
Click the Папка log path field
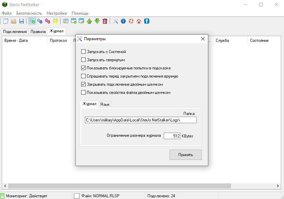coord(141,120)
